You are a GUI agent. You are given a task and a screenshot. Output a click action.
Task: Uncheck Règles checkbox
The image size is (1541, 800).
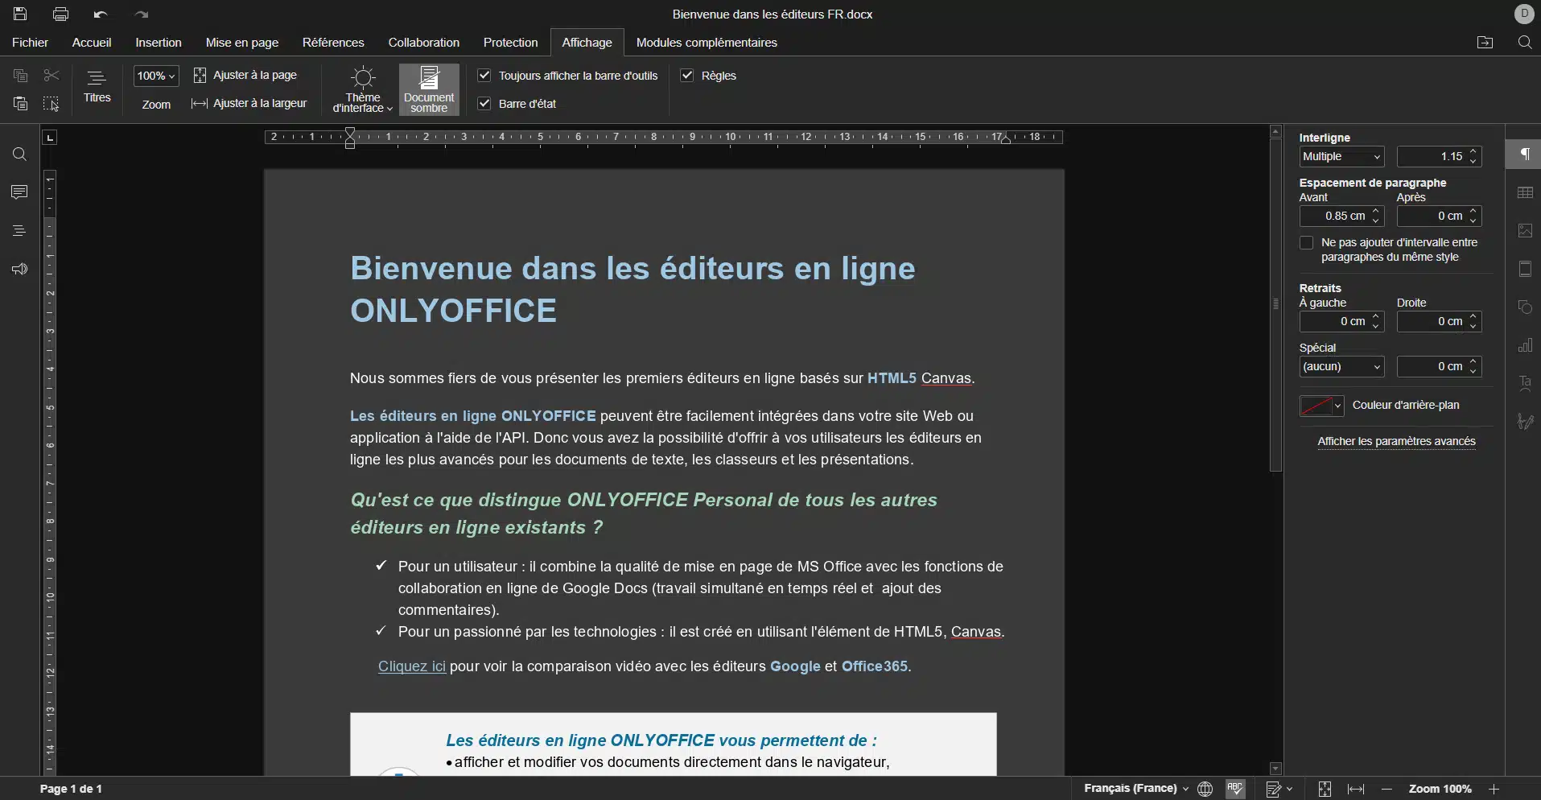pos(687,76)
